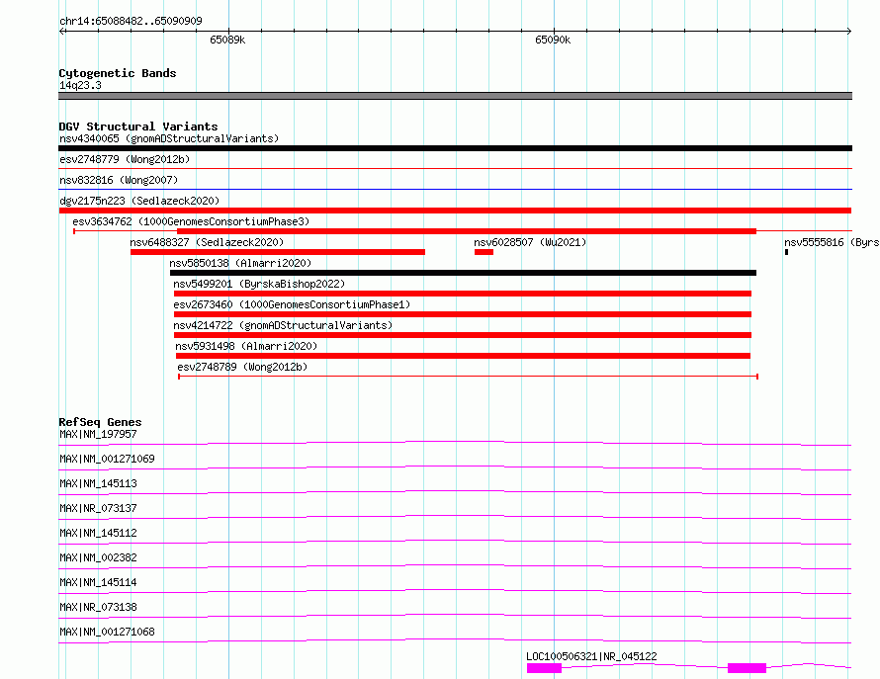Viewport: 880px width, 679px height.
Task: Select the nsv5931498 (Almarri2020) label
Action: click(x=246, y=346)
